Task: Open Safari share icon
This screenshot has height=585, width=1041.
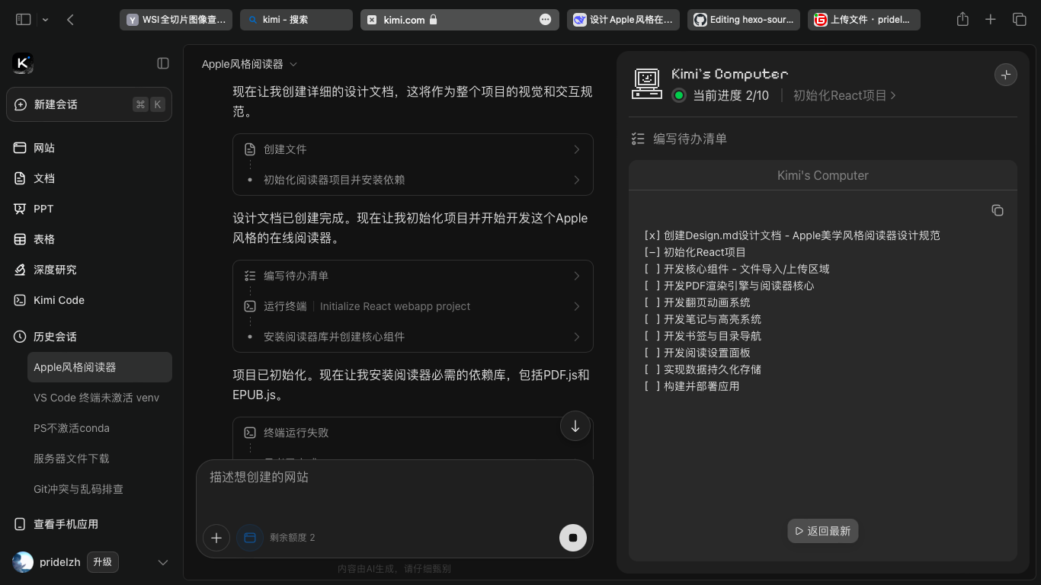Action: point(963,20)
